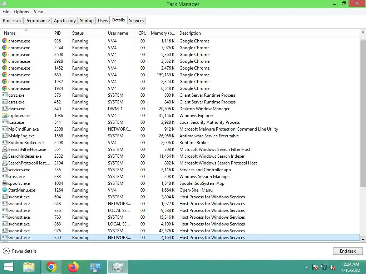Select chrome.exe with PID 2244
The width and height of the screenshot is (366, 274).
(x=180, y=47)
